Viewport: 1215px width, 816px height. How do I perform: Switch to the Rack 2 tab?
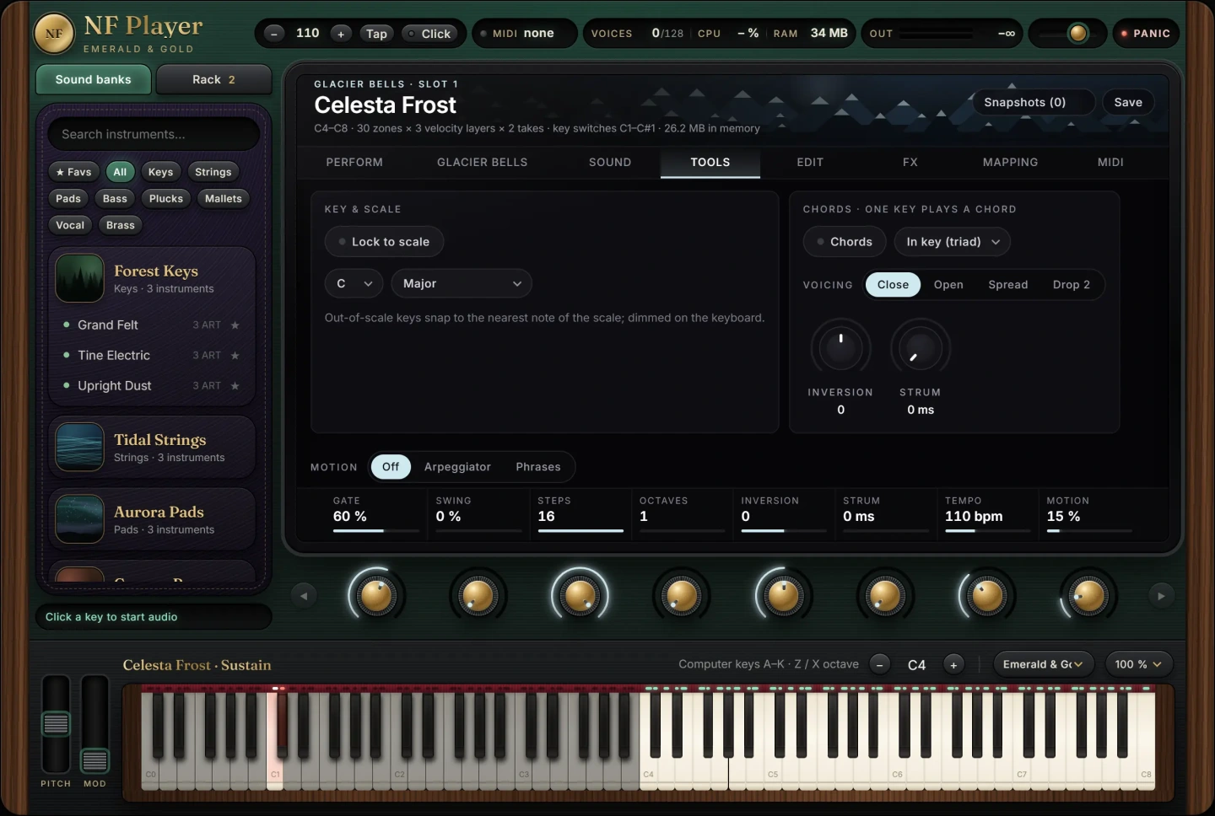214,80
